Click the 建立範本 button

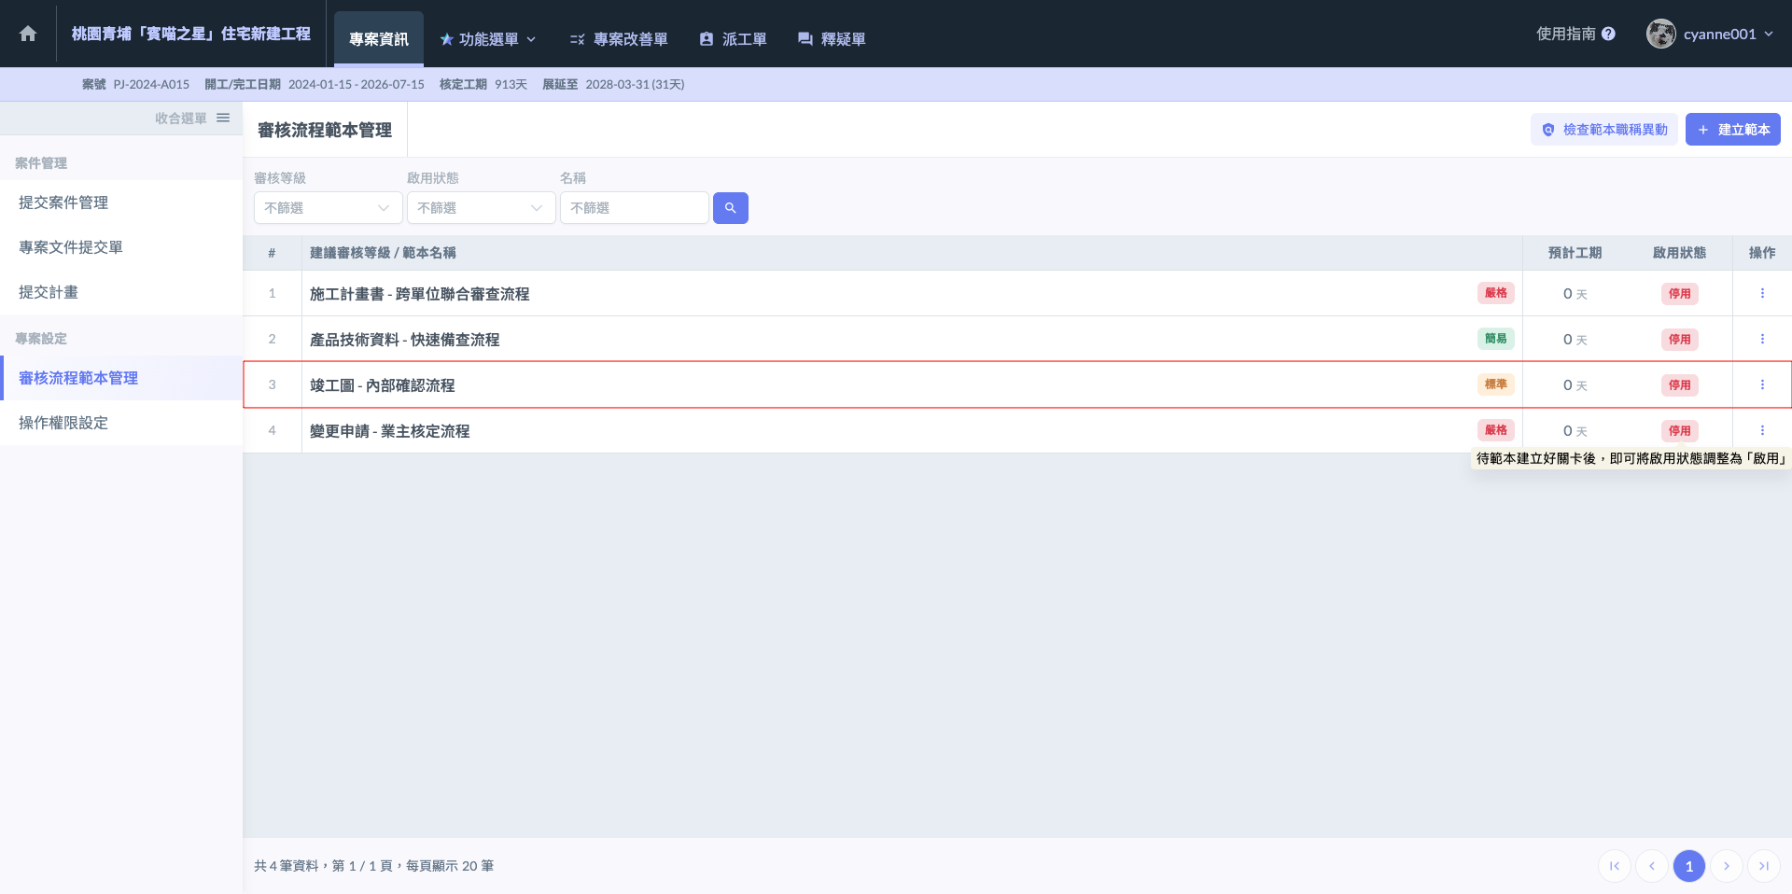[x=1733, y=130]
